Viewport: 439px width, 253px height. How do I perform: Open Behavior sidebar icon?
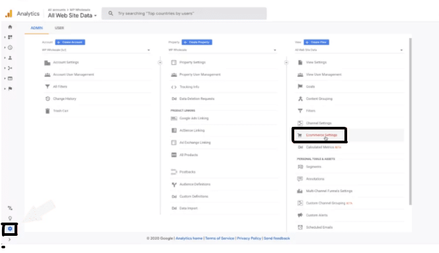click(10, 79)
